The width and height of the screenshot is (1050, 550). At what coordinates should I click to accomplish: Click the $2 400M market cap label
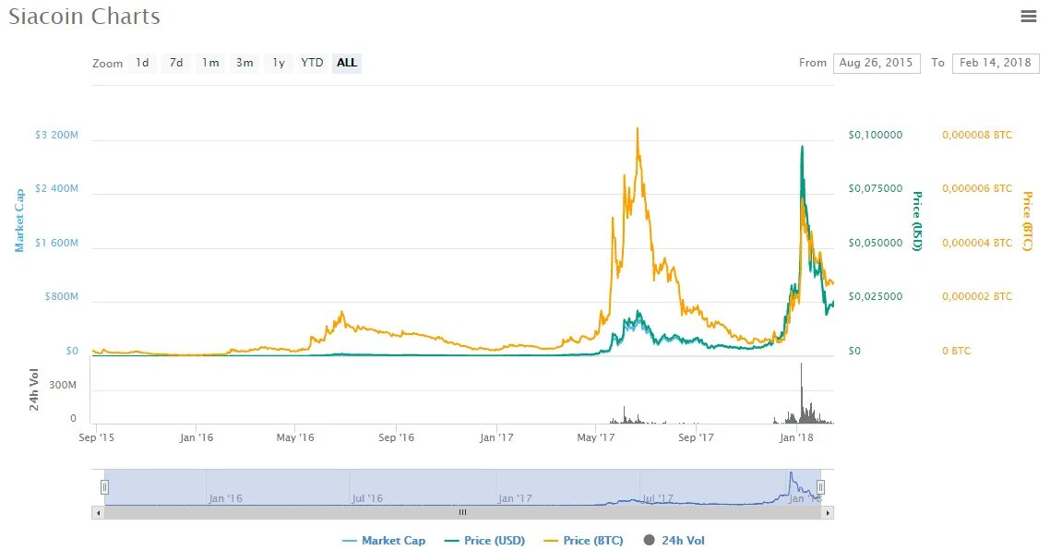pyautogui.click(x=56, y=189)
